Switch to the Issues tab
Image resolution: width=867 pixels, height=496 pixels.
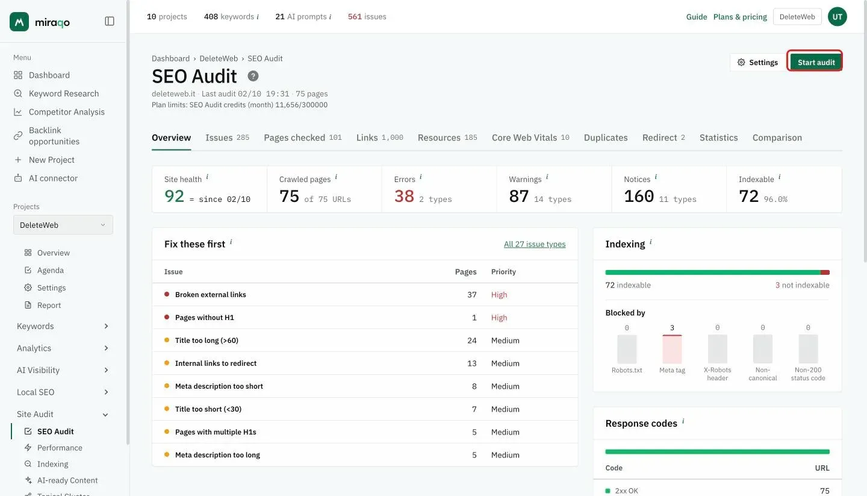pyautogui.click(x=228, y=137)
